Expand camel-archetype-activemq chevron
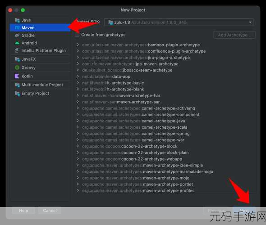266x225 pixels. tap(78, 108)
